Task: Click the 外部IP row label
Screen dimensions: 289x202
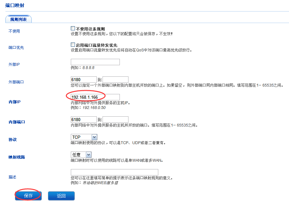Action: tap(14, 64)
